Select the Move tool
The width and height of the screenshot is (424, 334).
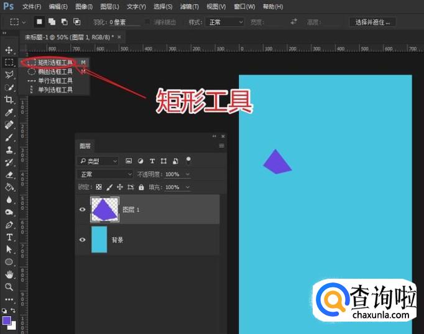[x=9, y=50]
